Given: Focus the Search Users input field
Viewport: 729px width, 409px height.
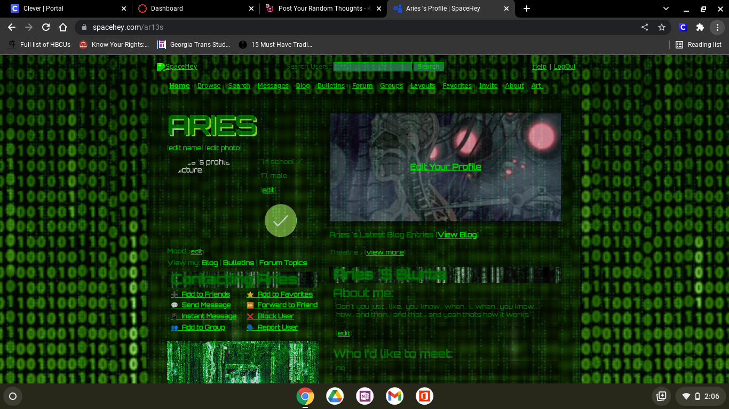Looking at the screenshot, I should [x=373, y=67].
